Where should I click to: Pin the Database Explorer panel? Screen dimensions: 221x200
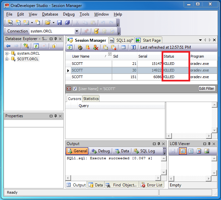[x=56, y=39]
